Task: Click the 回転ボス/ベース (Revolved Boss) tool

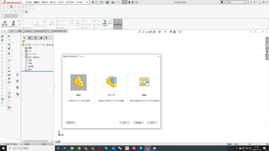Action: [x=13, y=24]
